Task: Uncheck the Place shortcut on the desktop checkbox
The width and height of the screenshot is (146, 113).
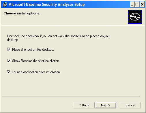Action: tap(9, 50)
